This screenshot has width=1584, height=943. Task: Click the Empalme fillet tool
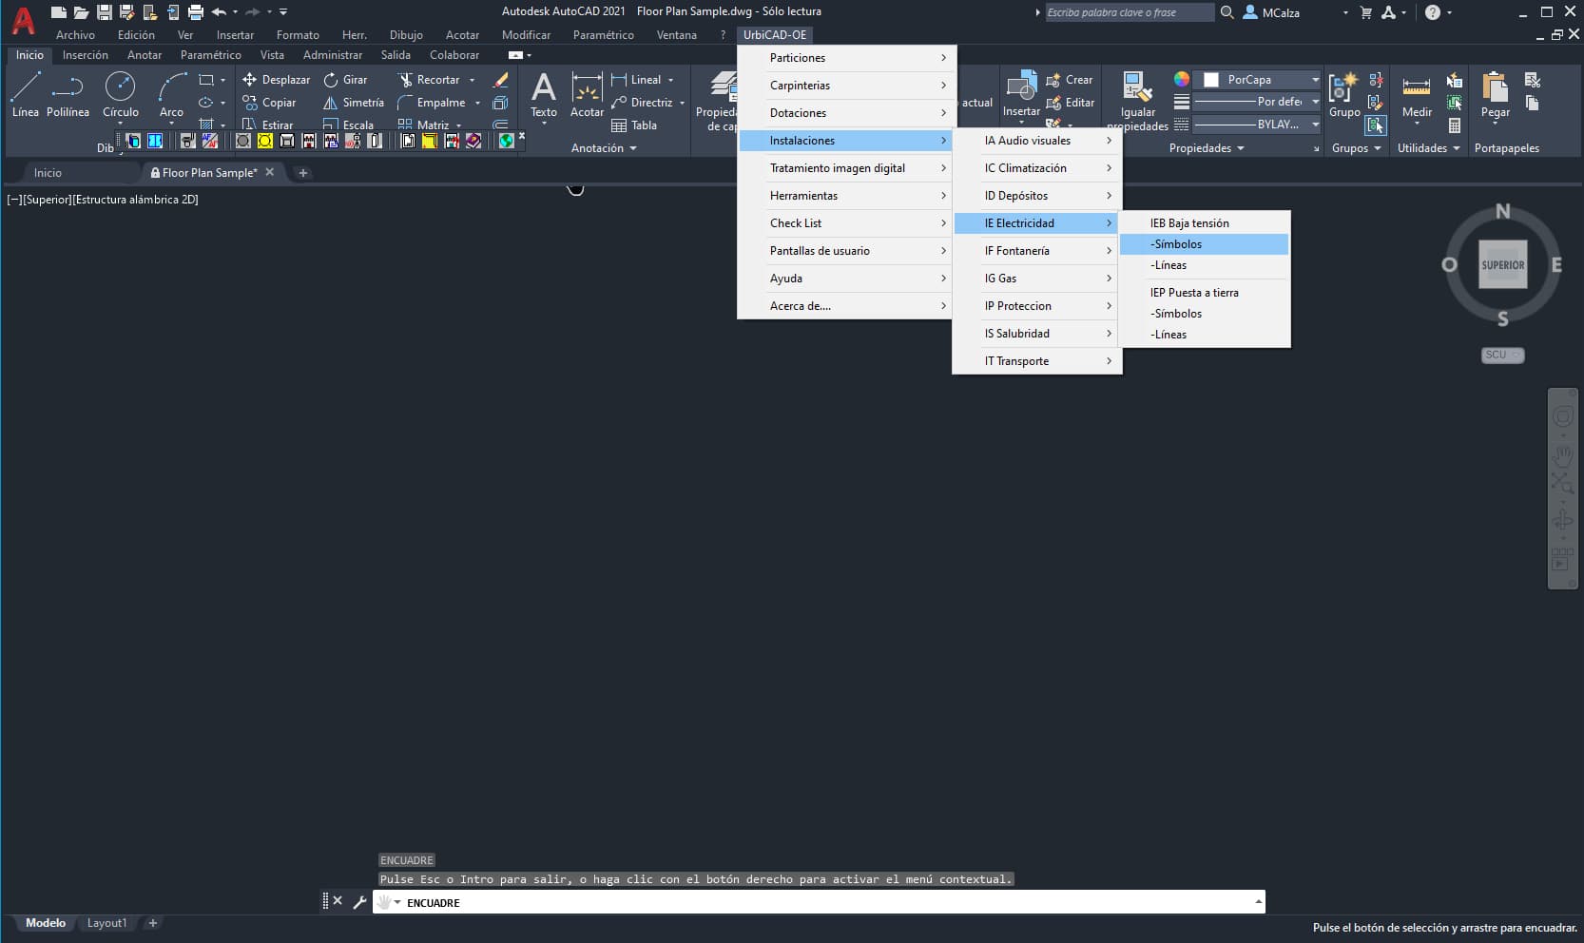click(x=432, y=103)
